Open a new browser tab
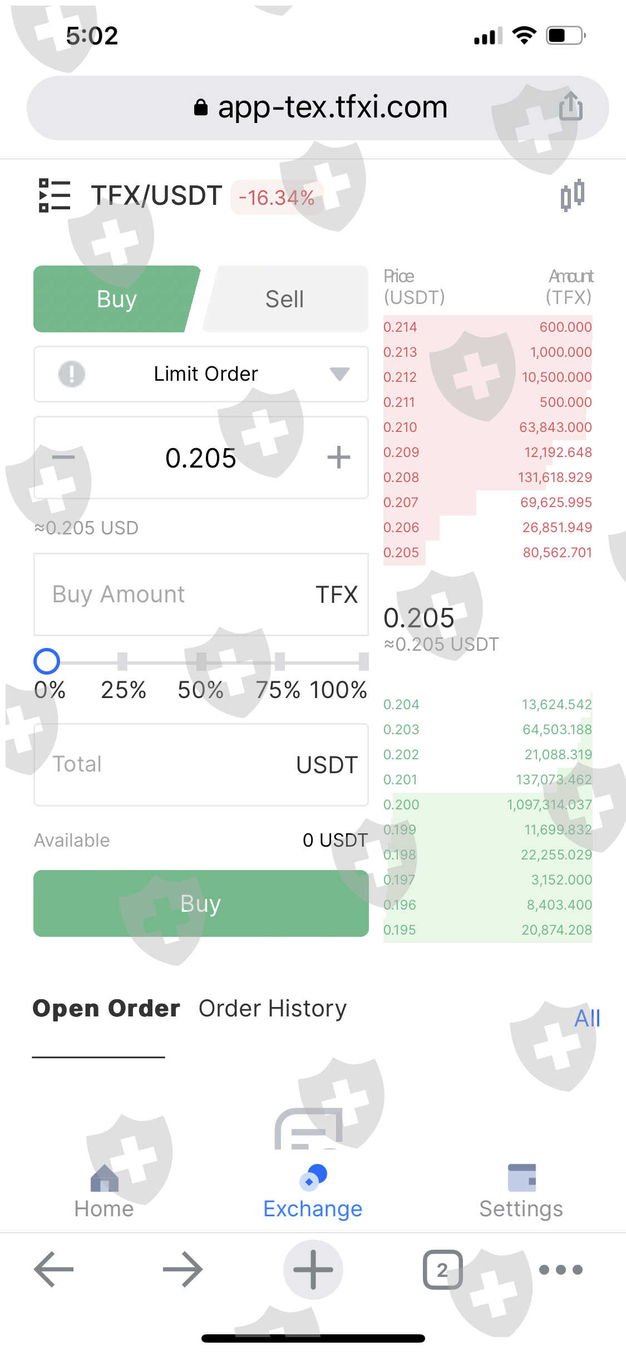The height and width of the screenshot is (1356, 626). (313, 1270)
